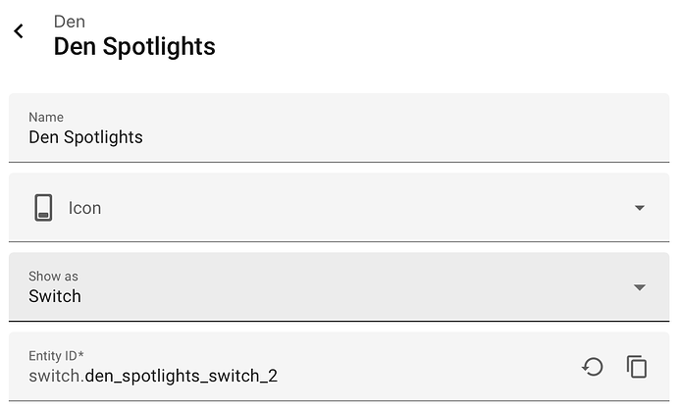
Task: Click the "switch." domain prefix text
Action: (56, 376)
